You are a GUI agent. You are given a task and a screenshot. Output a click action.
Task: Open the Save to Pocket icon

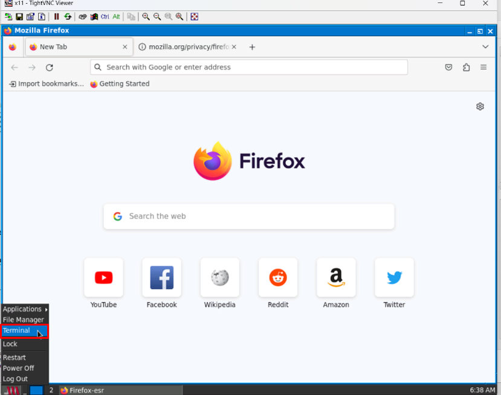[448, 68]
